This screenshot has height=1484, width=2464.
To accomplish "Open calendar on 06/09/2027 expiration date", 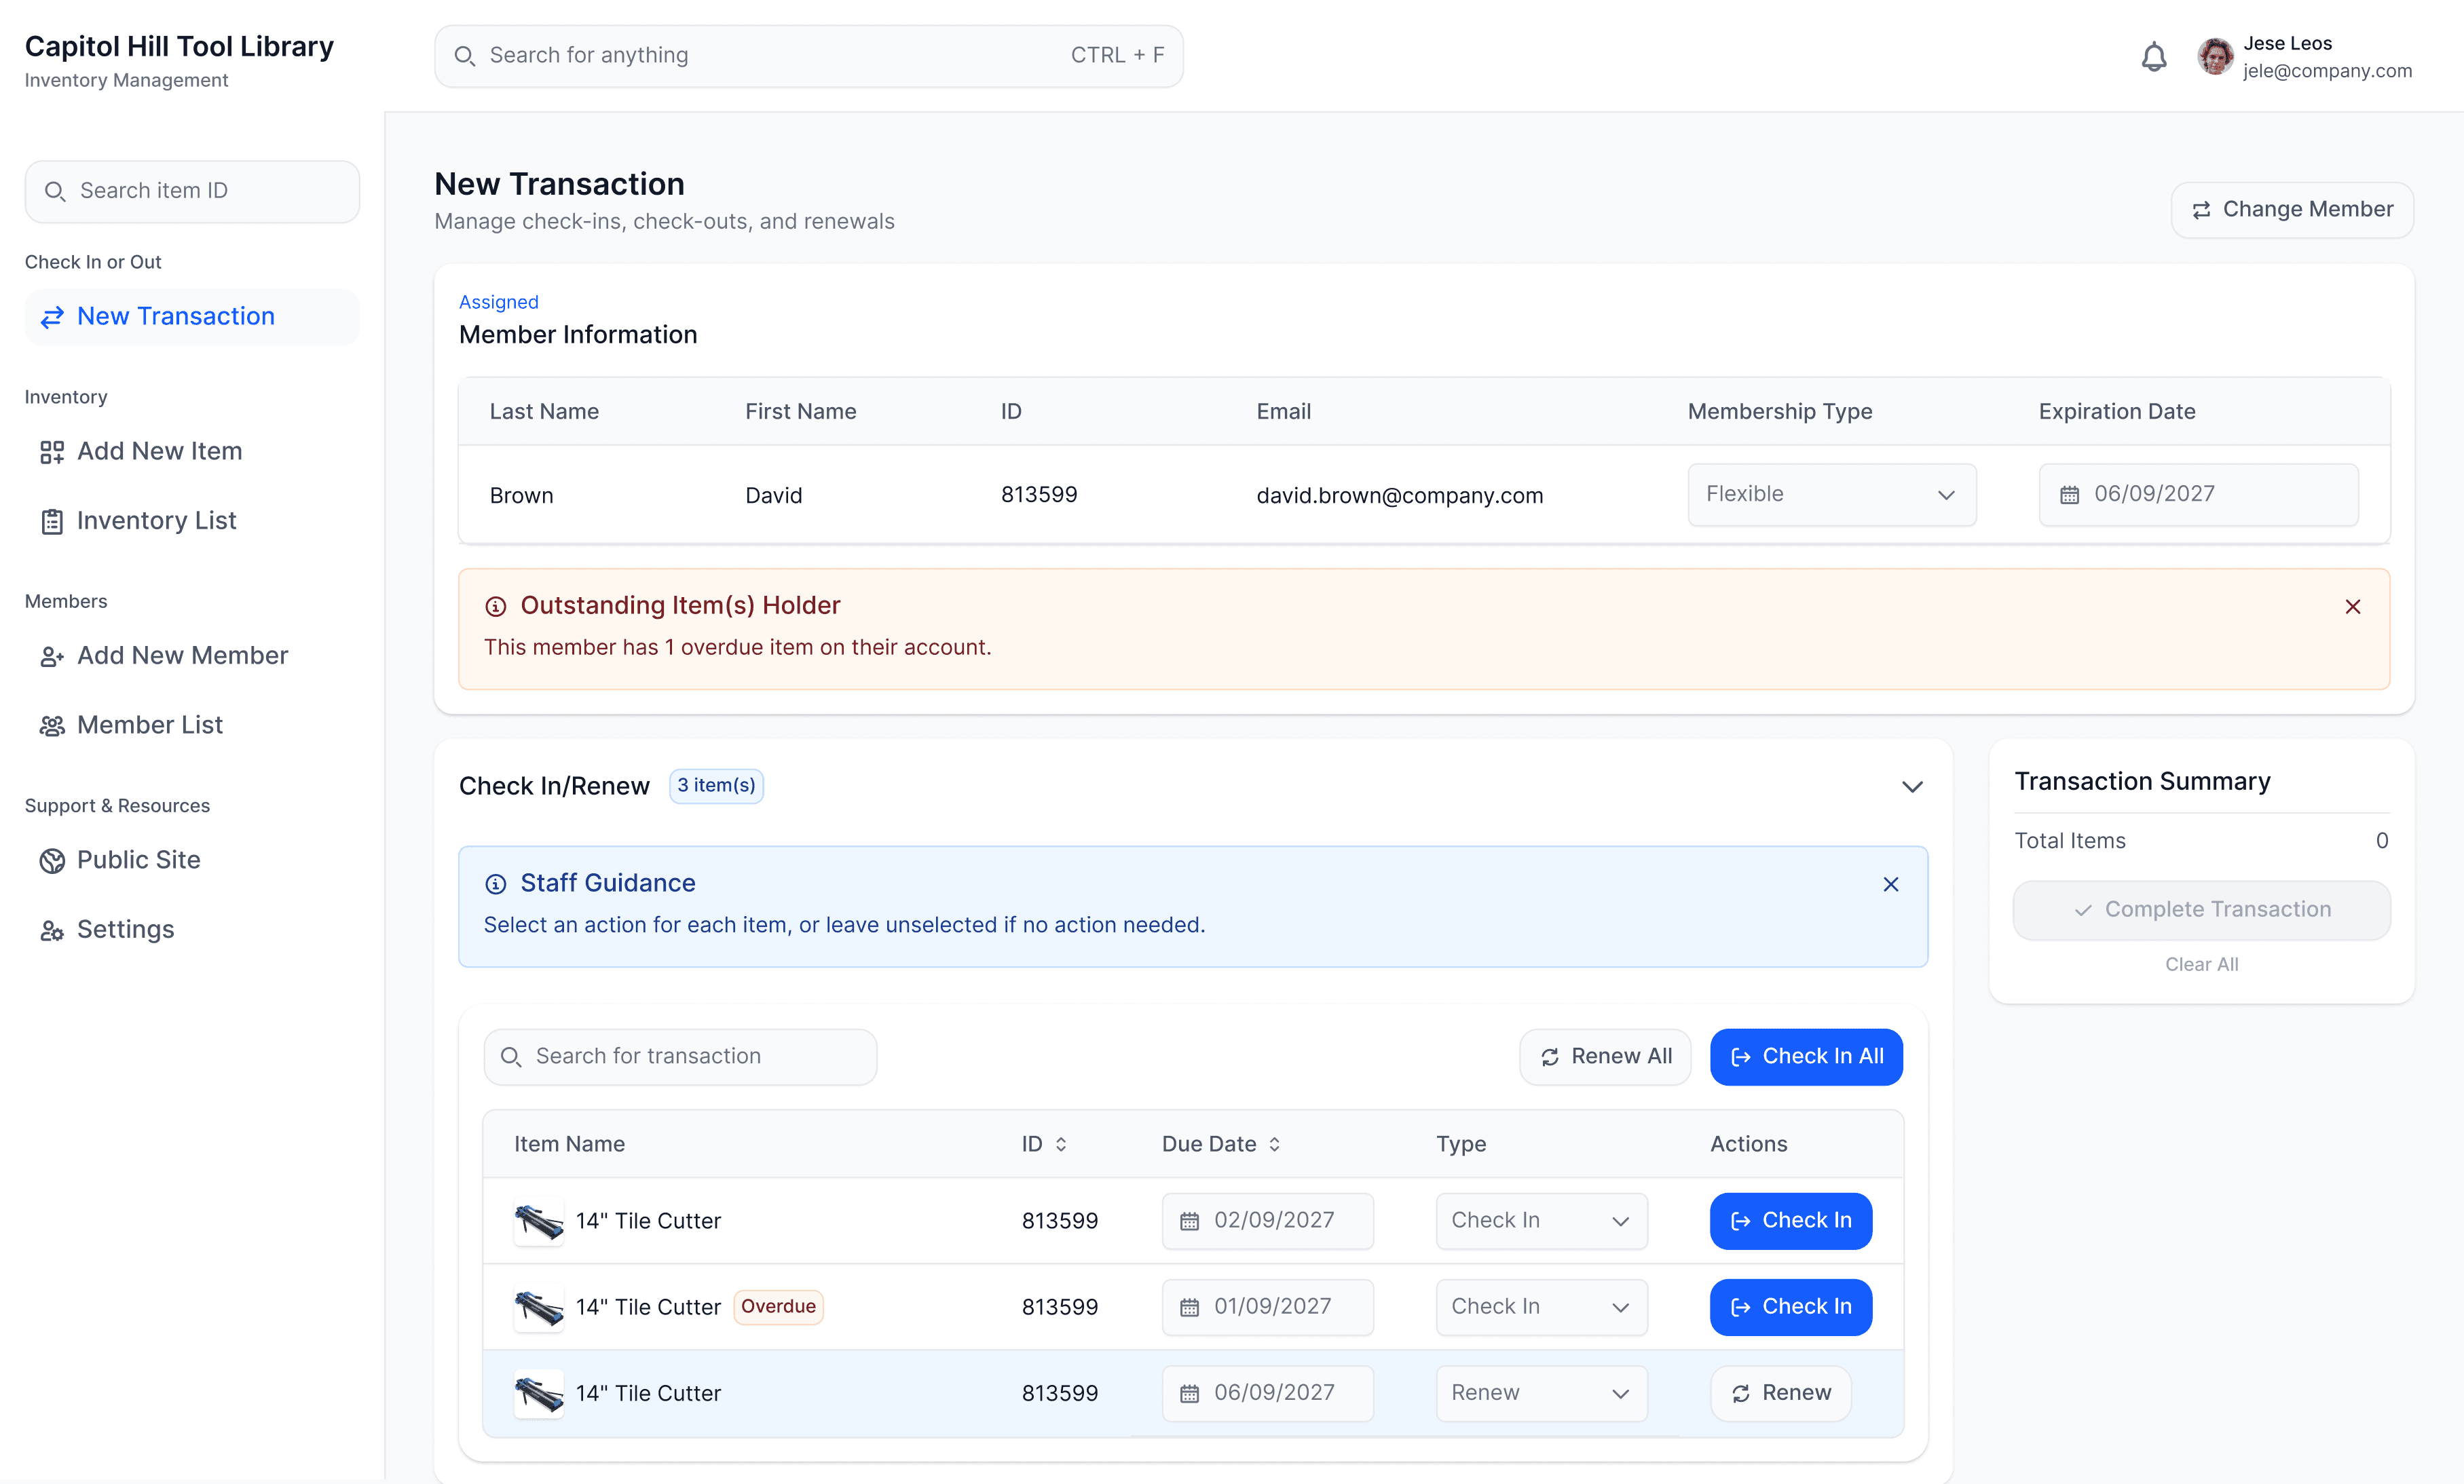I will [2069, 495].
